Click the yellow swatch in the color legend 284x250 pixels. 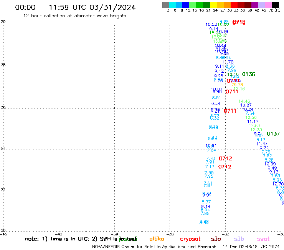213,5
